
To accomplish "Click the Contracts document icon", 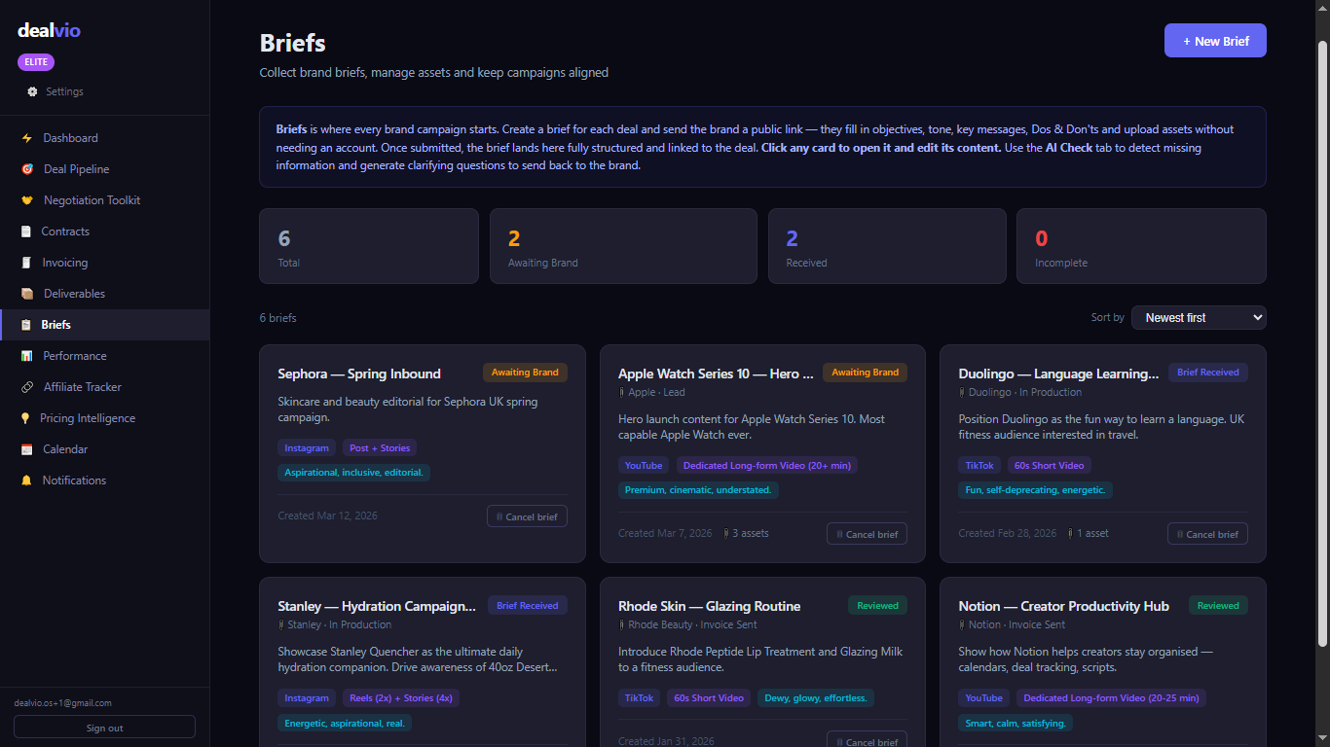I will tap(26, 231).
